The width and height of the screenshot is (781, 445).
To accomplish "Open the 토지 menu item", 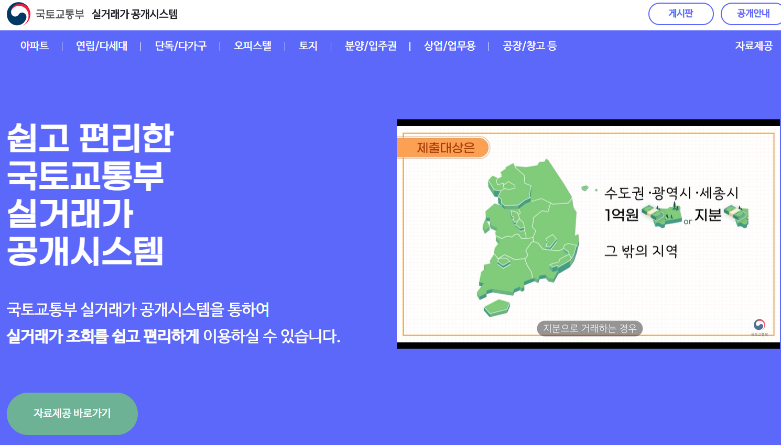I will coord(308,46).
